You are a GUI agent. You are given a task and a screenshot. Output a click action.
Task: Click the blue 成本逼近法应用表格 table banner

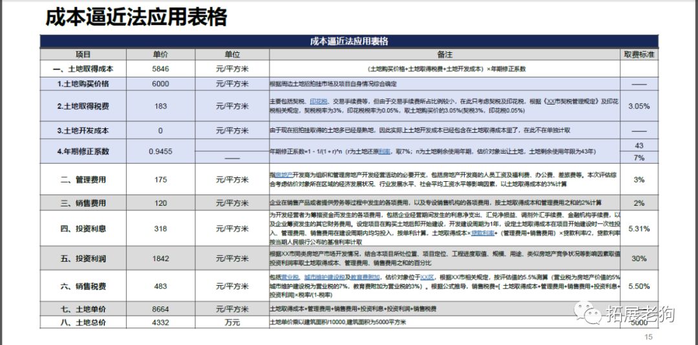tap(349, 41)
